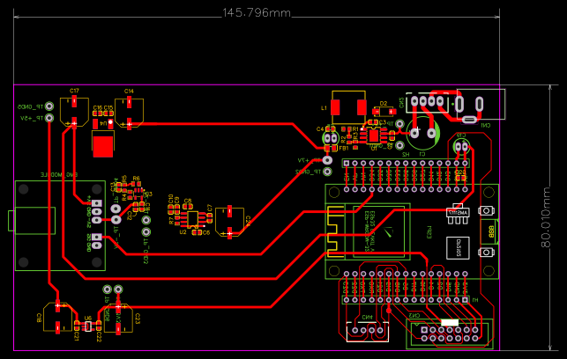Select the C3 capacitor above U1

[x=373, y=123]
